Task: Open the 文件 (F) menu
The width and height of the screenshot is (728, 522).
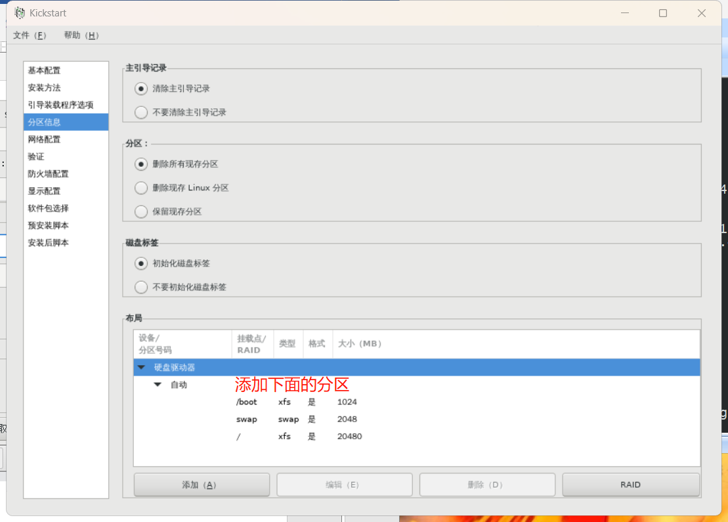Action: pos(30,35)
